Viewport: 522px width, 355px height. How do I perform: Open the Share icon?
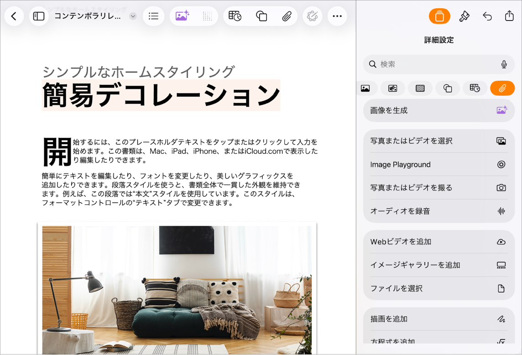pyautogui.click(x=509, y=16)
